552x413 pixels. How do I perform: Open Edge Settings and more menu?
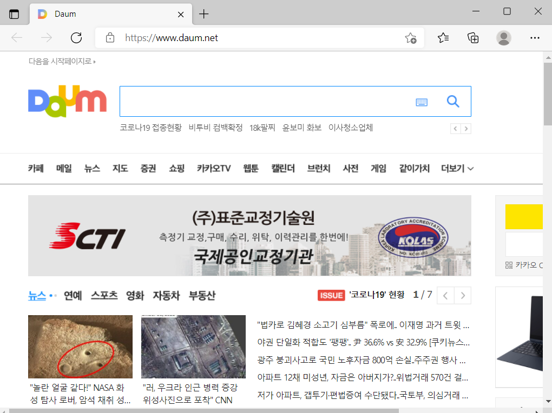tap(535, 38)
